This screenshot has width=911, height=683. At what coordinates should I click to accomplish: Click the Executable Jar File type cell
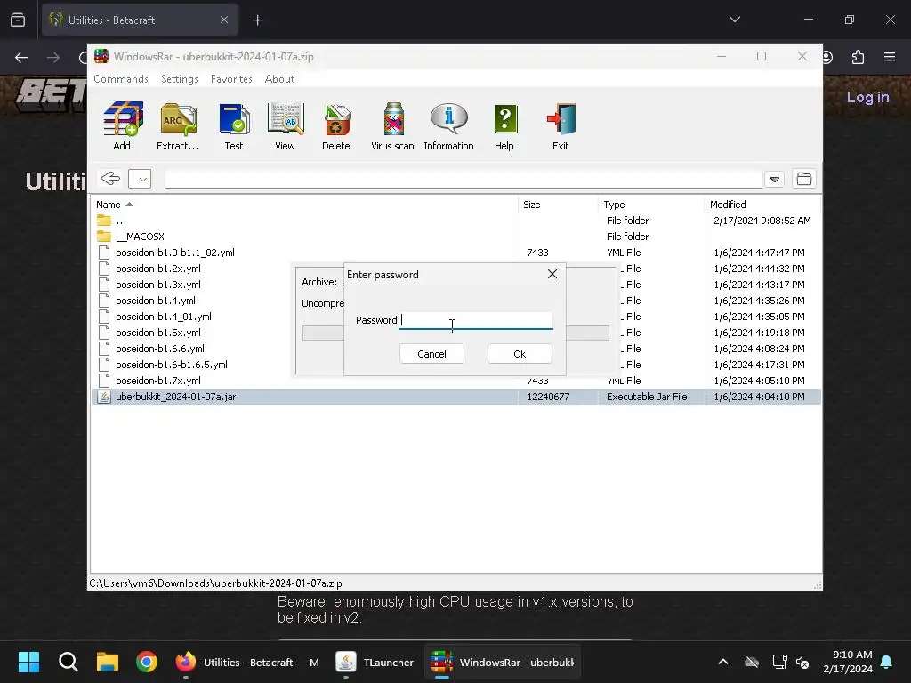[647, 397]
